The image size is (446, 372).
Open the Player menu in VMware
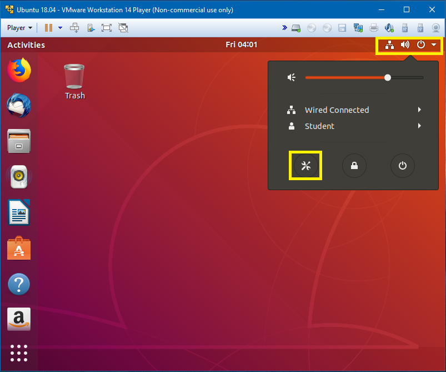pos(19,28)
